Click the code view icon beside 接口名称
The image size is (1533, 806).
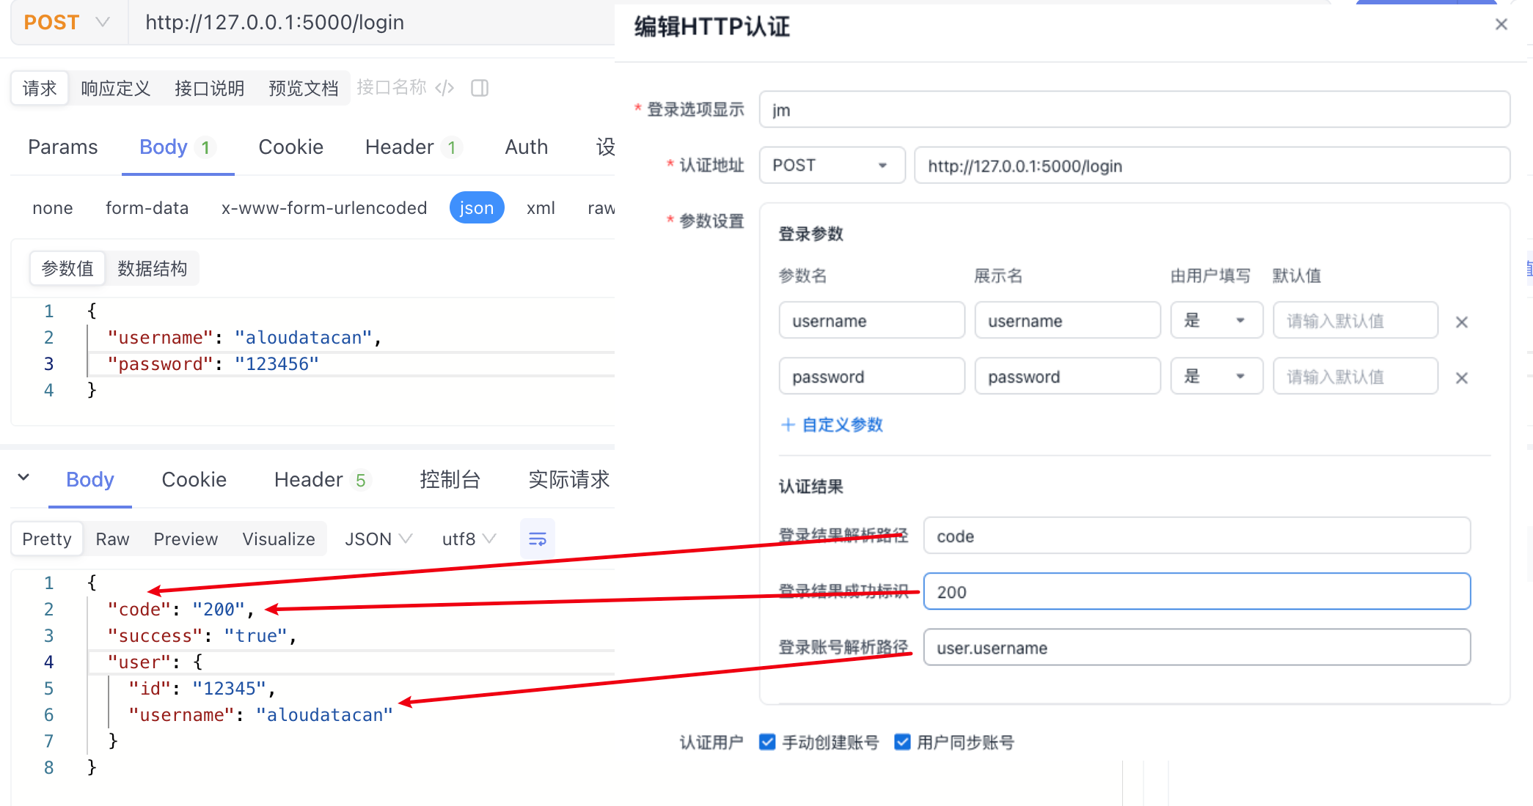[444, 88]
